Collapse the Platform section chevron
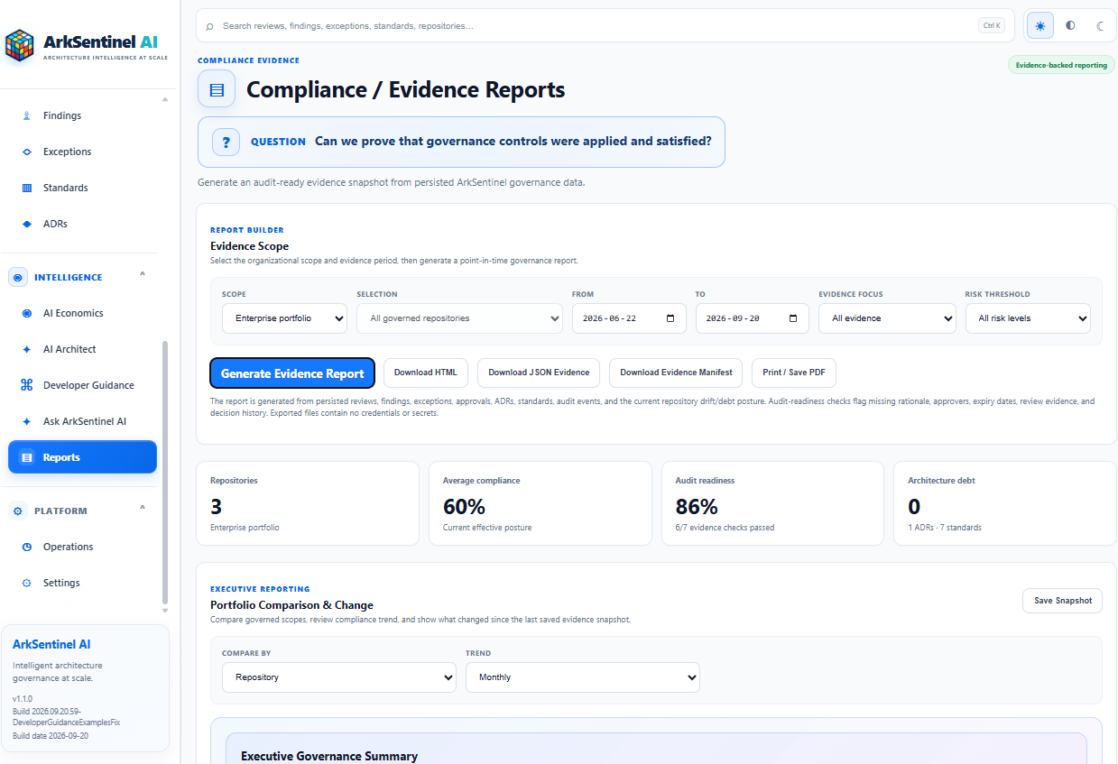The image size is (1118, 764). click(x=143, y=508)
